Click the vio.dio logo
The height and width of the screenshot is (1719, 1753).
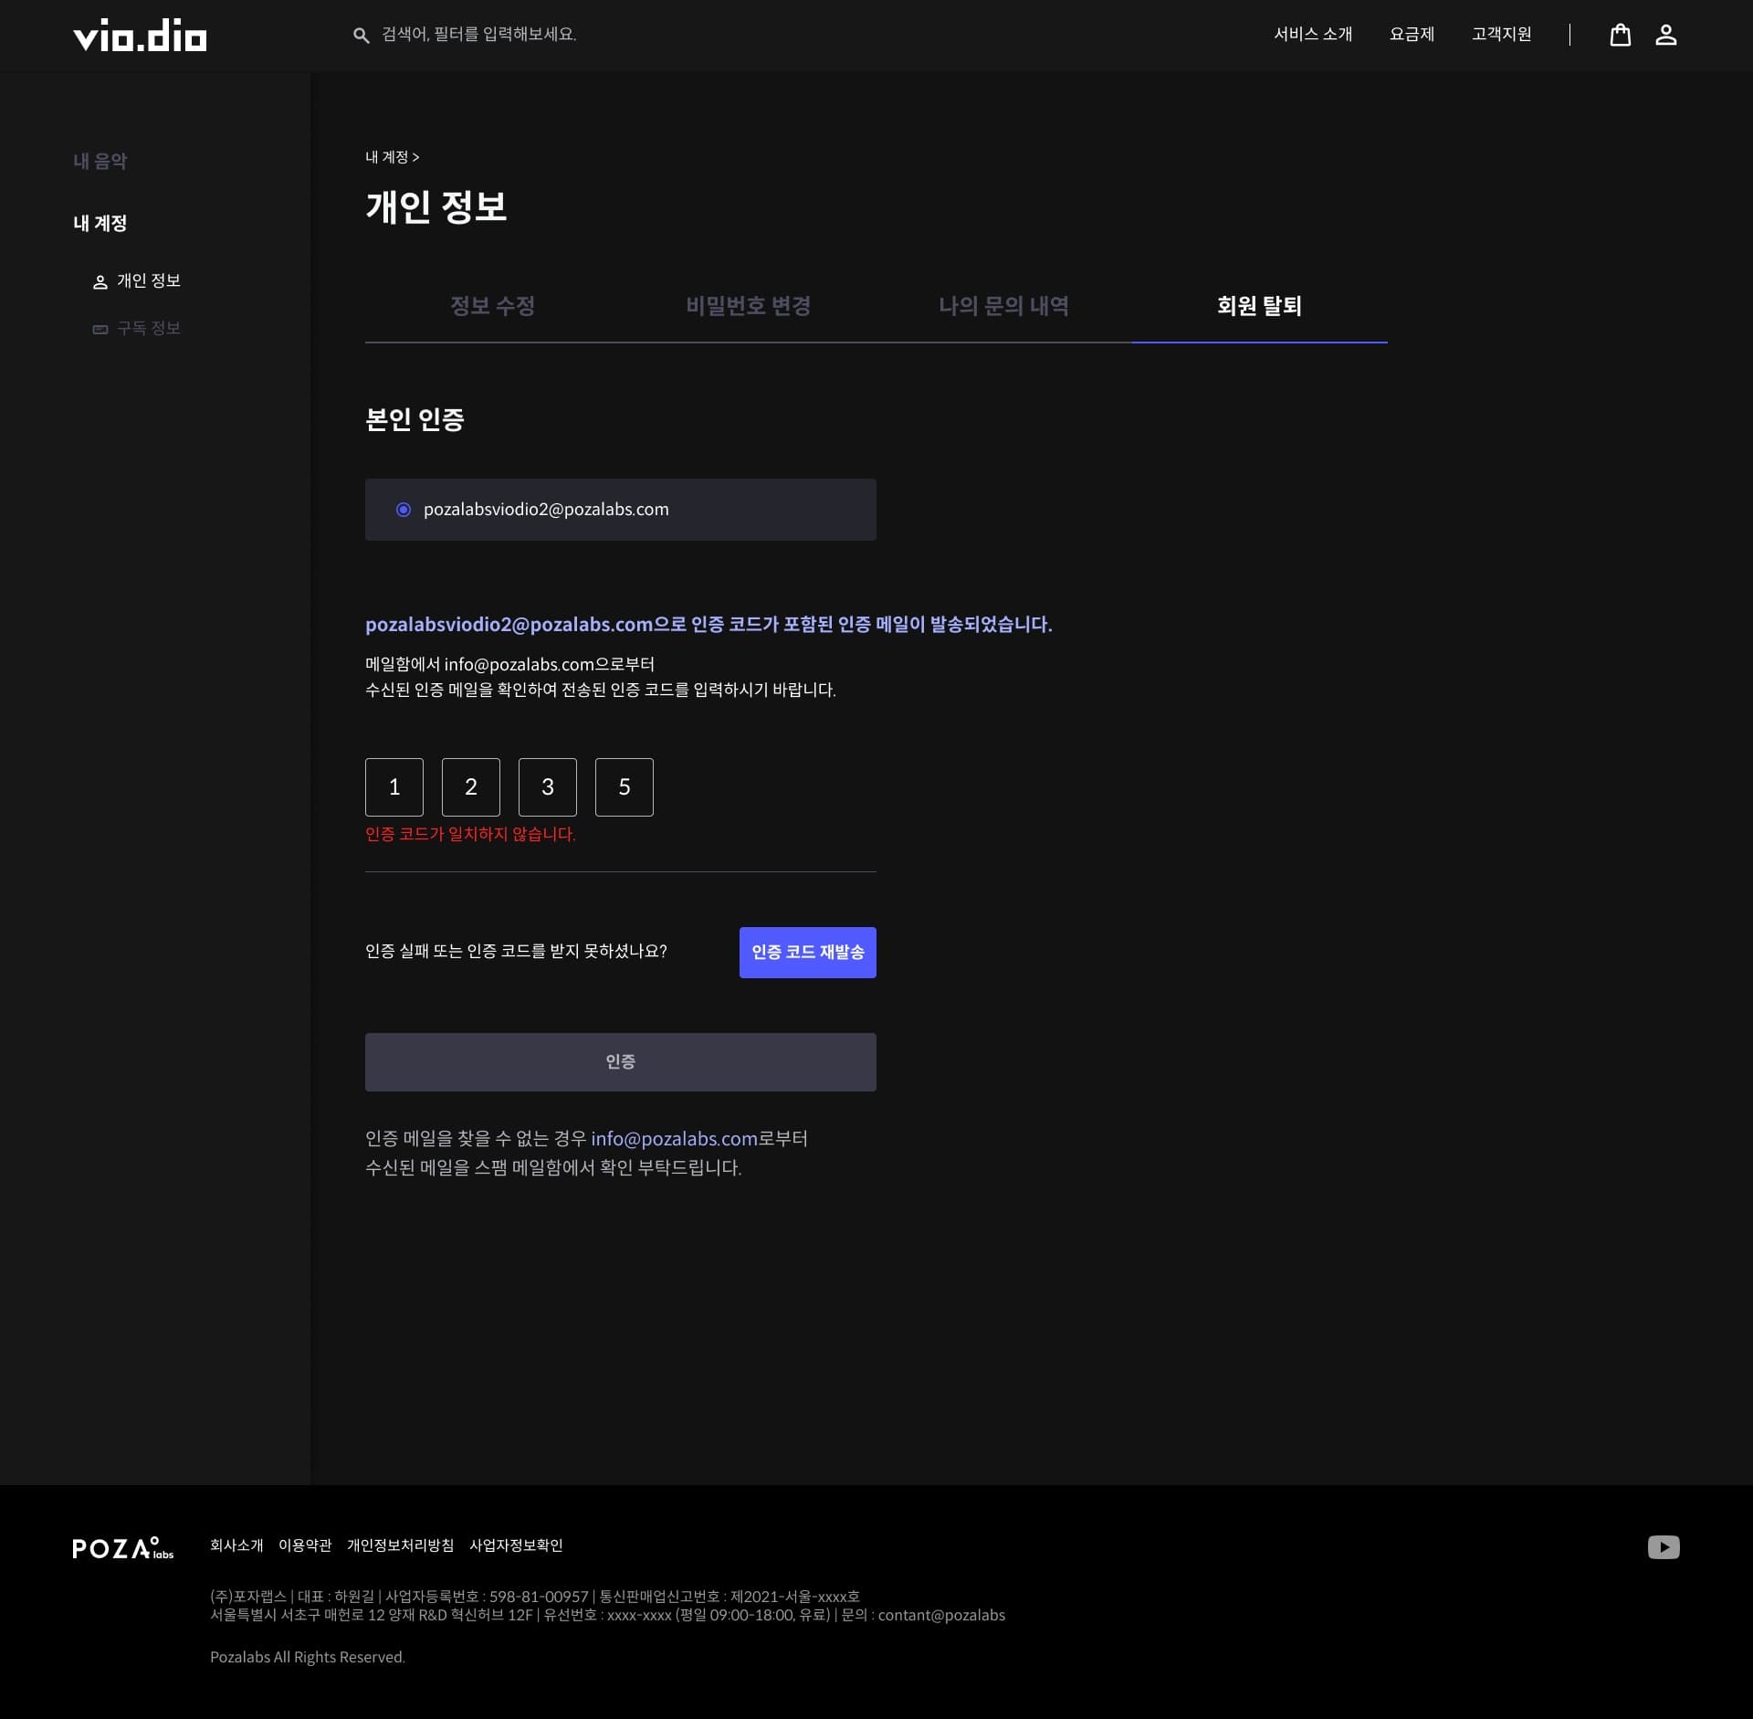(x=139, y=36)
